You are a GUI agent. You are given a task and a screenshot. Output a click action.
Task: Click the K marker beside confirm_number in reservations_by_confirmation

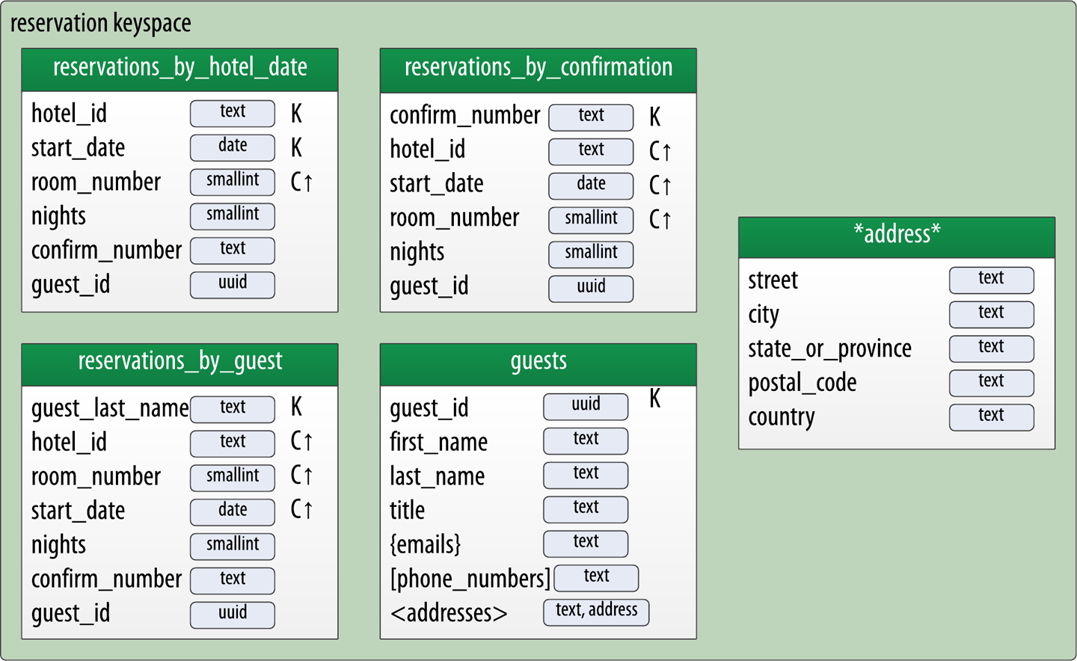click(x=654, y=117)
